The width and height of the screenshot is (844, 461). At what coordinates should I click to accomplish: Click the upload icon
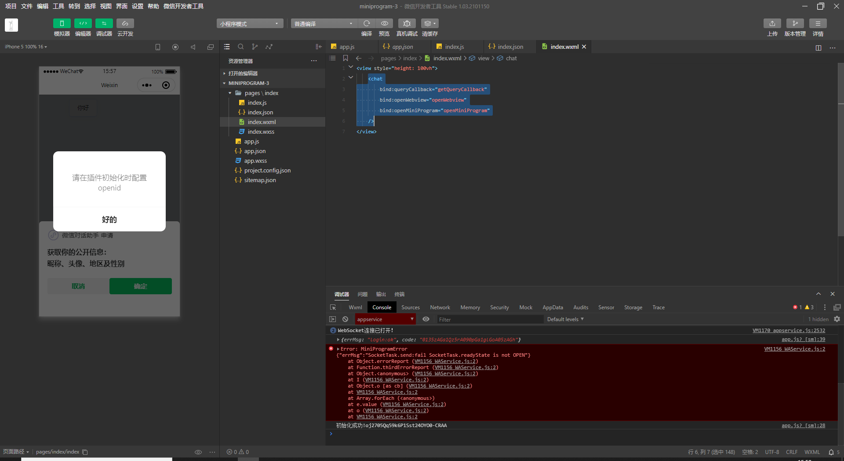772,23
